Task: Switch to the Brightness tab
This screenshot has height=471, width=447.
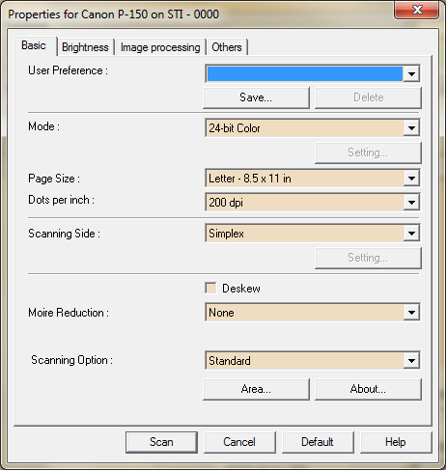Action: point(85,47)
